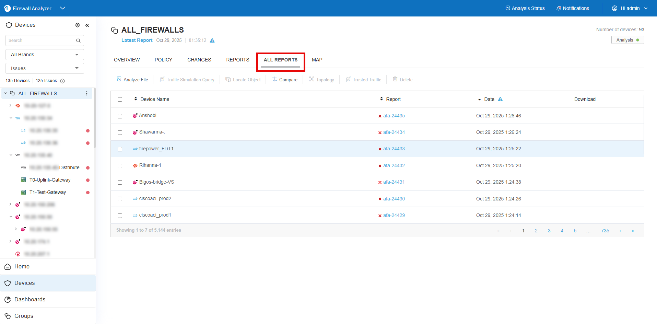Select the firepower_FDT1 row checkbox
The height and width of the screenshot is (324, 657).
click(x=120, y=149)
